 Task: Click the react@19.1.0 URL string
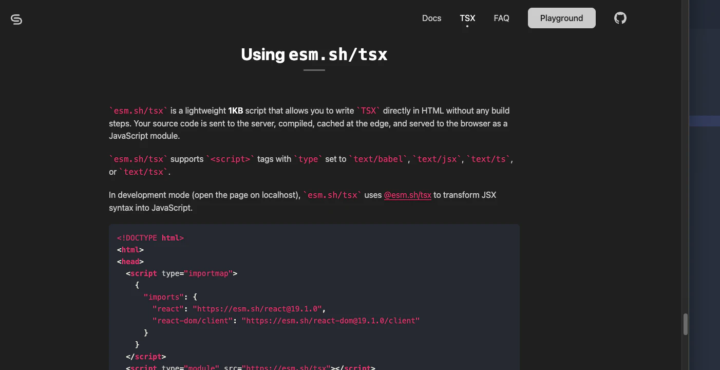tap(257, 309)
